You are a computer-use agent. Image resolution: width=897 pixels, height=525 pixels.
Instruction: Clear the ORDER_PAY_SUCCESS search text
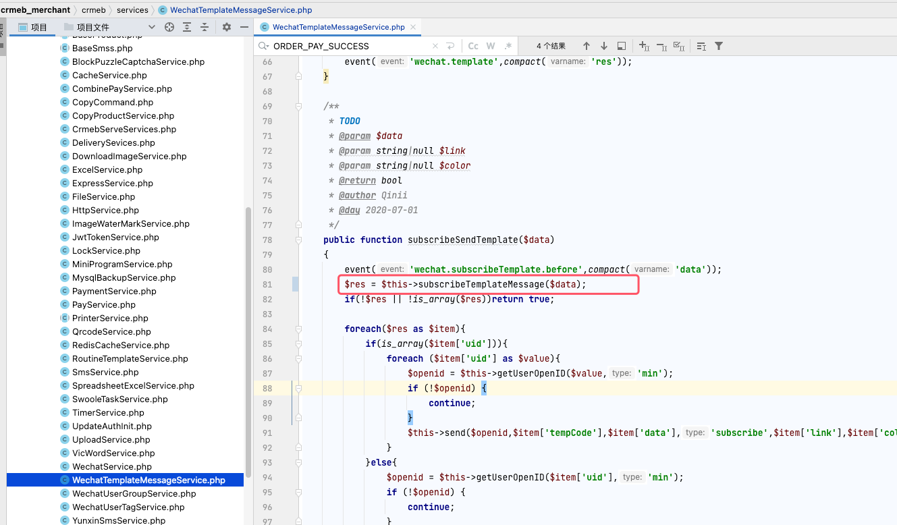[435, 46]
